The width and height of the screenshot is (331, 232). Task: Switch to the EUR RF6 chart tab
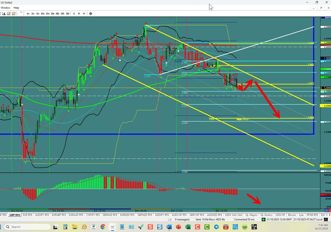(27, 215)
